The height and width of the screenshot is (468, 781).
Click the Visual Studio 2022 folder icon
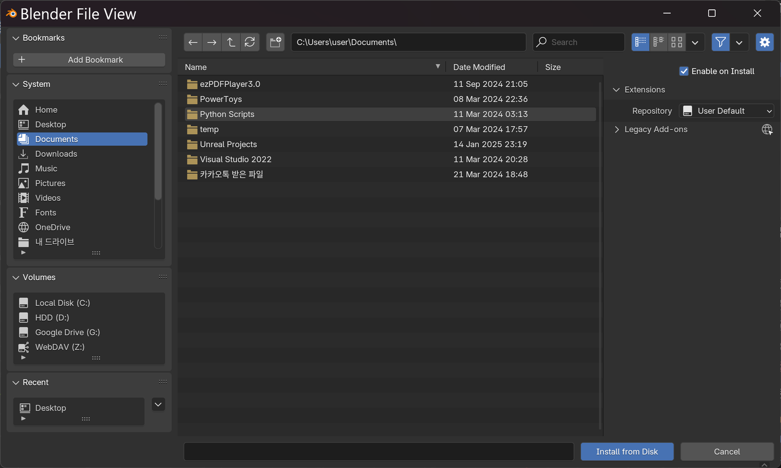[x=192, y=160]
